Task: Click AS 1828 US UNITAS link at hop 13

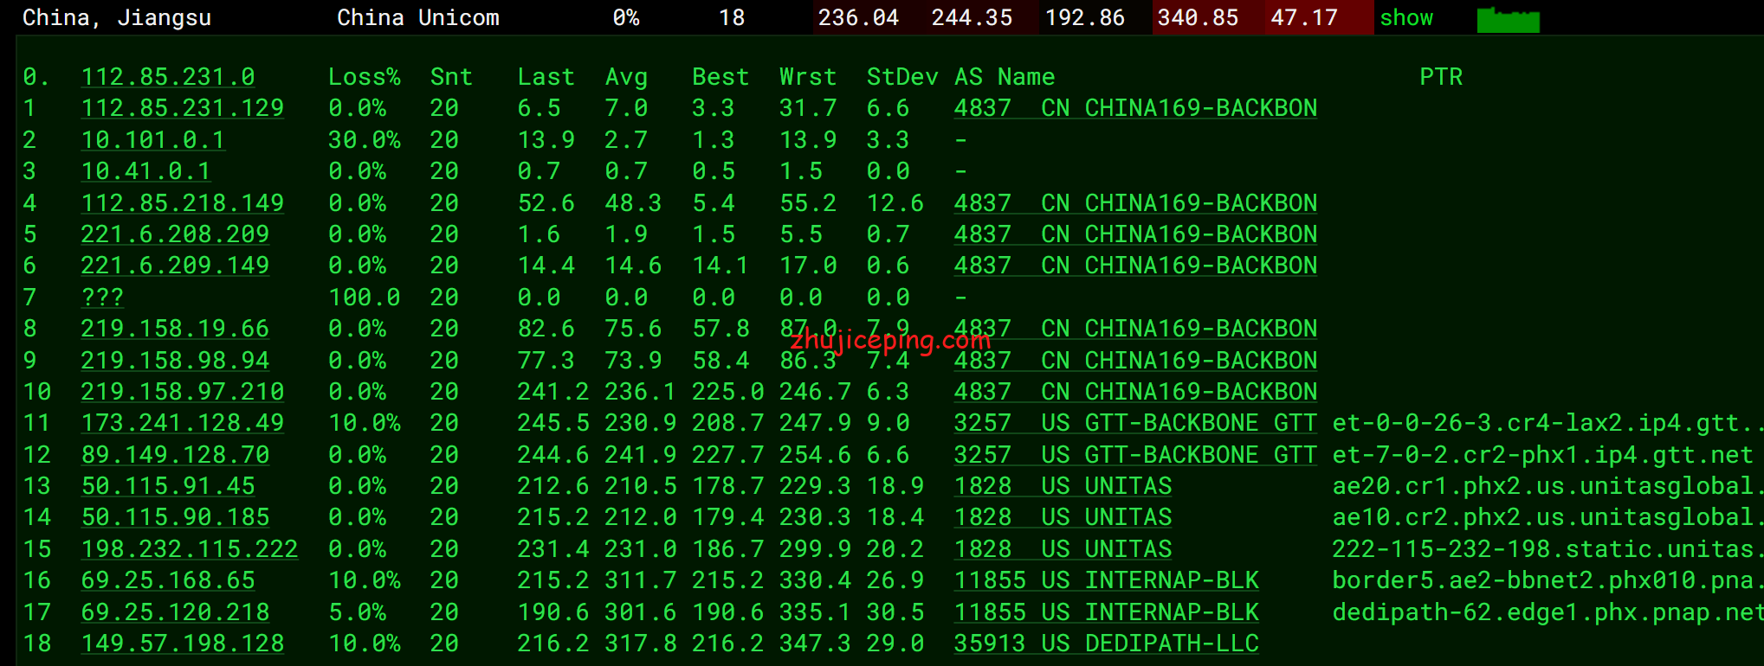Action: point(1063,486)
